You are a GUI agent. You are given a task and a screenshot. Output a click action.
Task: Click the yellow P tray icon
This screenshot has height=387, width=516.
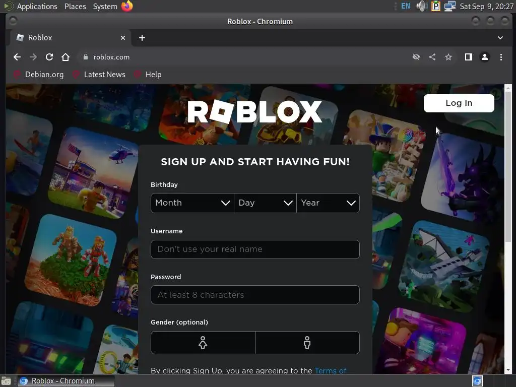click(436, 6)
